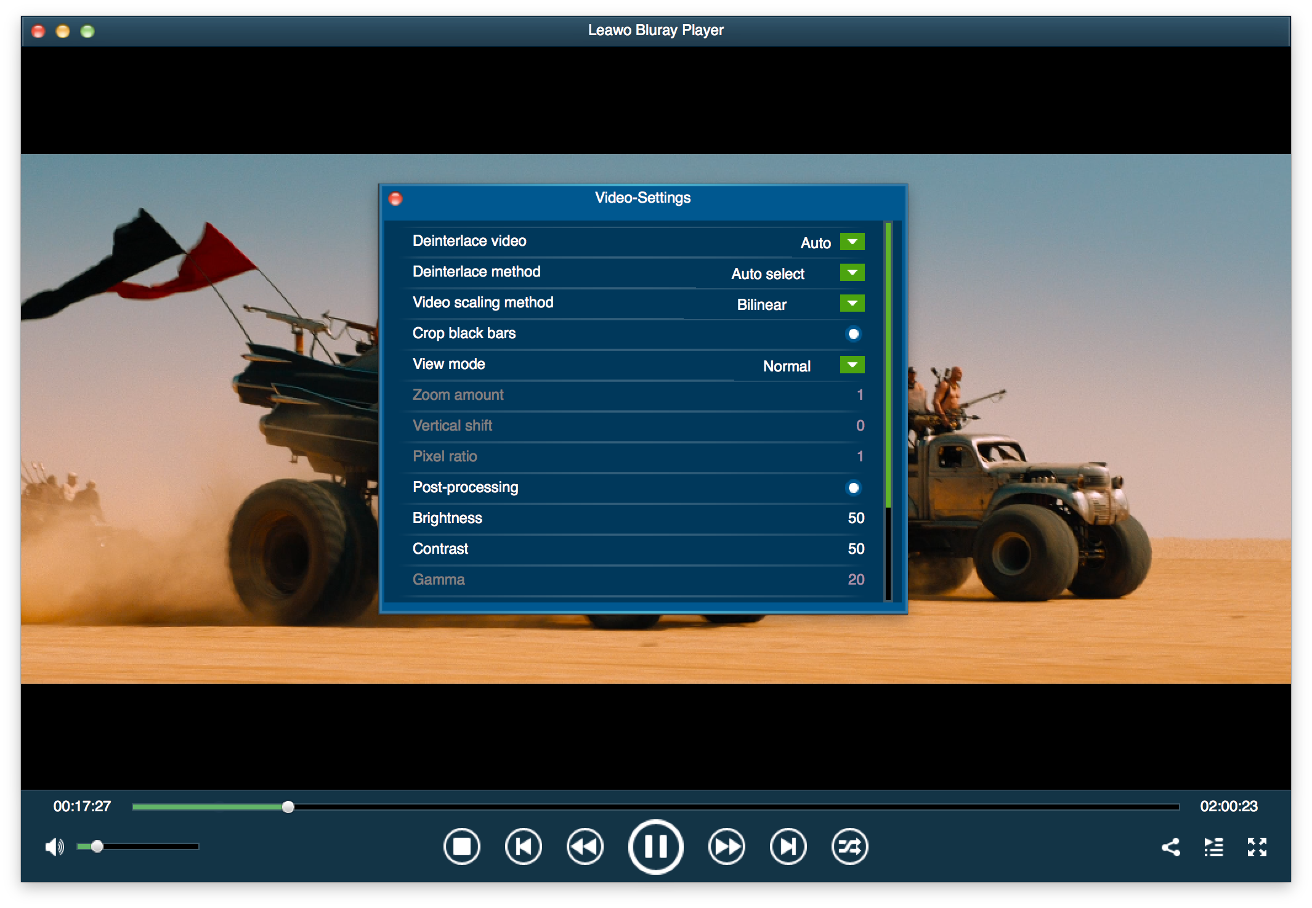Click the share icon
The height and width of the screenshot is (908, 1312).
point(1170,847)
